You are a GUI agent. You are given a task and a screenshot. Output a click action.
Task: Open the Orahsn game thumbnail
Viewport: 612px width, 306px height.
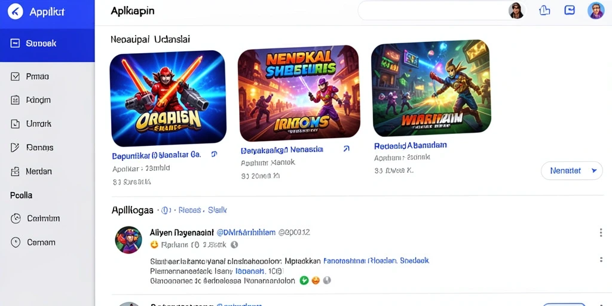[168, 99]
